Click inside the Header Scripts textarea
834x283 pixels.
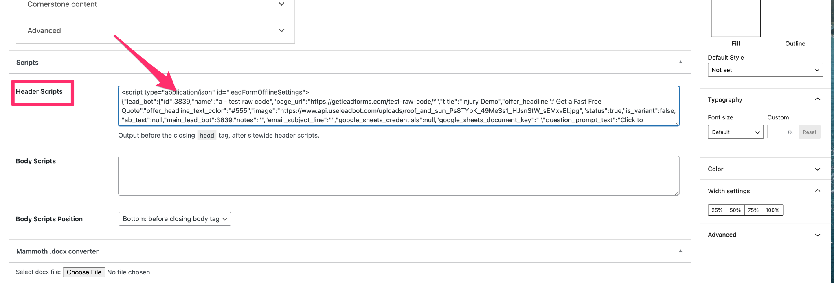coord(398,106)
